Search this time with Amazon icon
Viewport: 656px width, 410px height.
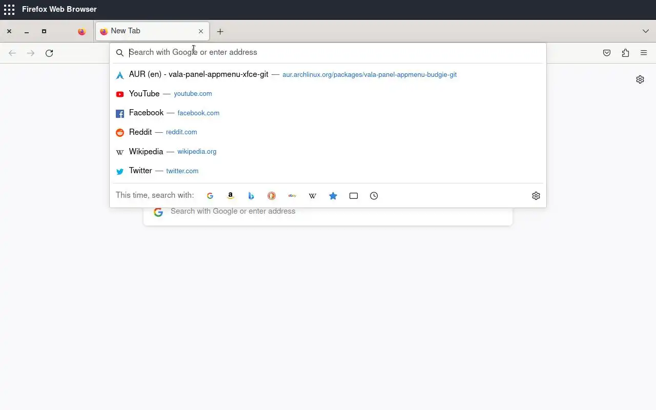pos(231,196)
